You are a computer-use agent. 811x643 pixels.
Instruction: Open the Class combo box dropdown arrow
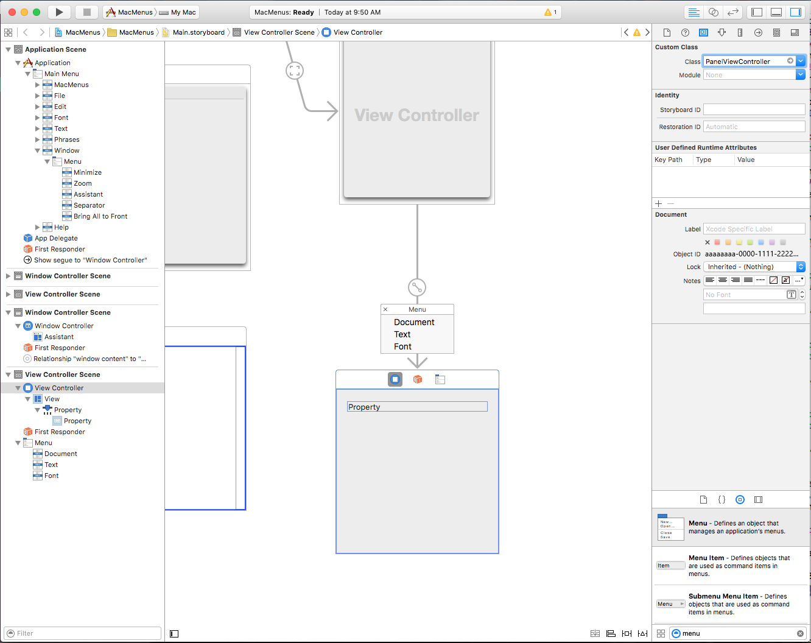801,61
